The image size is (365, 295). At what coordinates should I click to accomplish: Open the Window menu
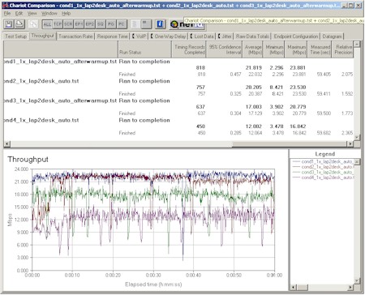[49, 13]
